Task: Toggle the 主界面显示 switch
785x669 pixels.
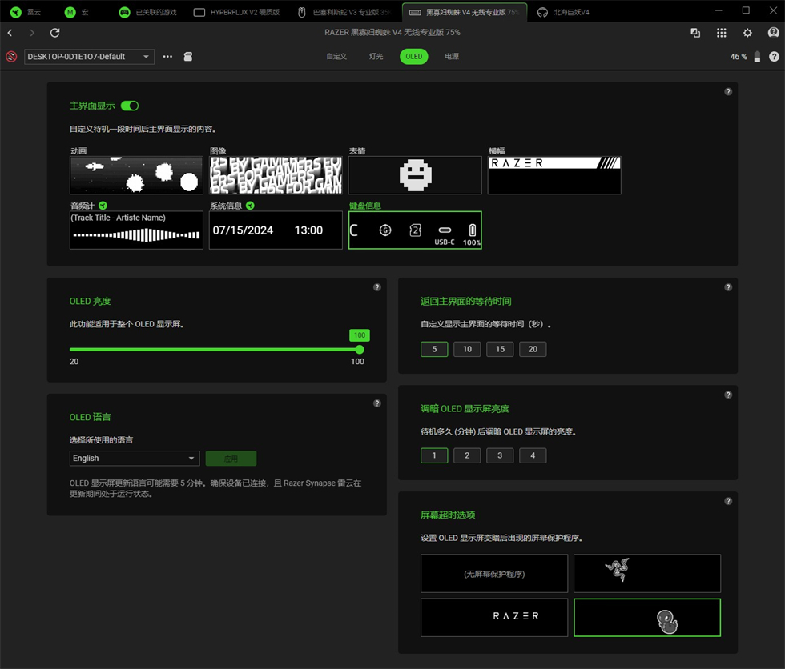Action: click(x=130, y=106)
